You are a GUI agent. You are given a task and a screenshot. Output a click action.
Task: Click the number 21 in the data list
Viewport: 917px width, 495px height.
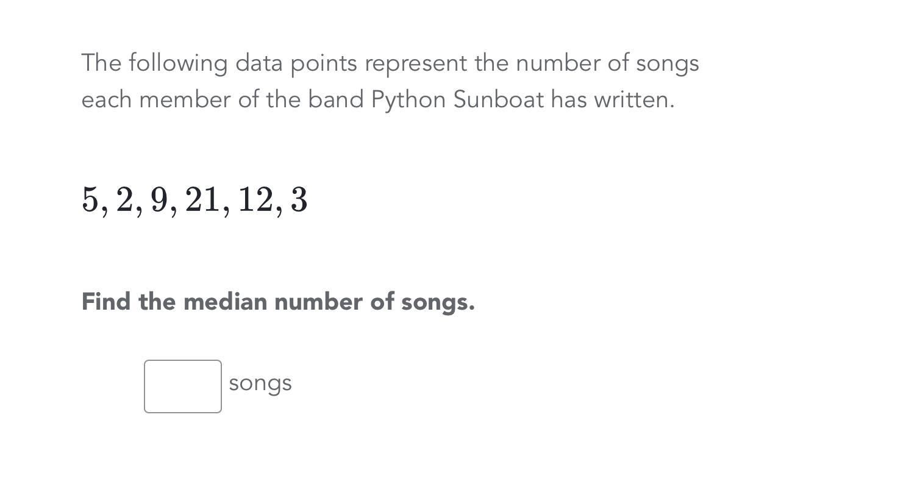click(x=202, y=200)
